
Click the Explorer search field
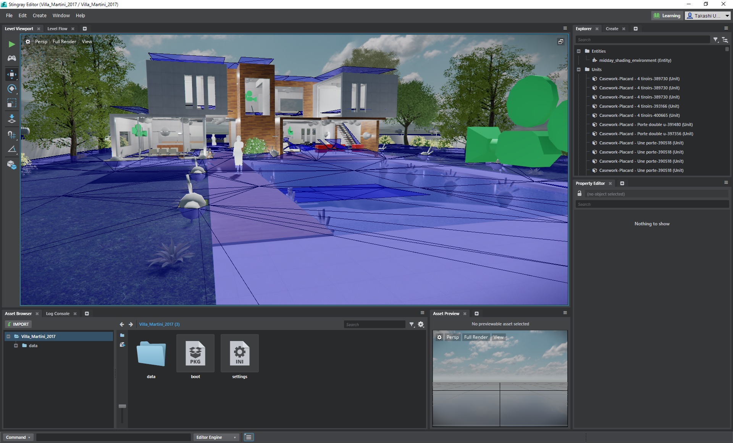tap(643, 40)
